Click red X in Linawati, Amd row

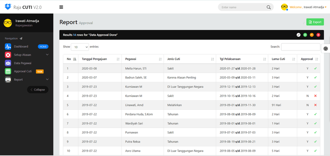(315, 105)
